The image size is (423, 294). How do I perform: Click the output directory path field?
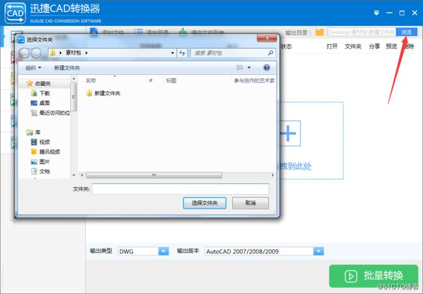point(361,32)
